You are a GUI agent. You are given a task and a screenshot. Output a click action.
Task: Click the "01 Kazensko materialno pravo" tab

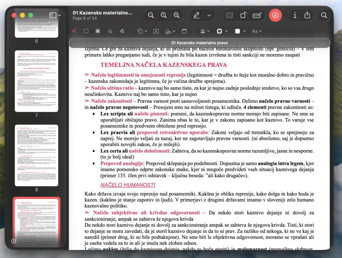[199, 43]
